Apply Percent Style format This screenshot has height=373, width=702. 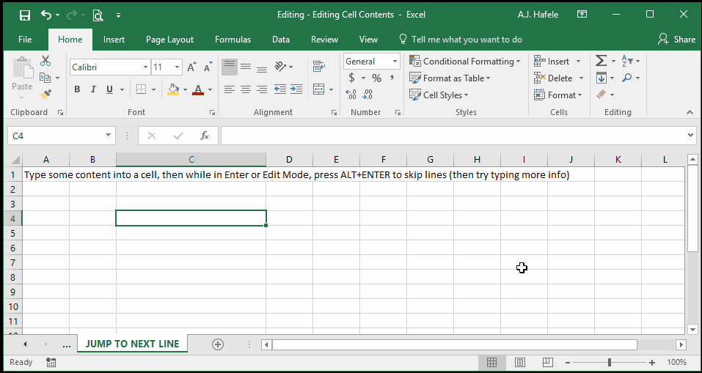376,78
